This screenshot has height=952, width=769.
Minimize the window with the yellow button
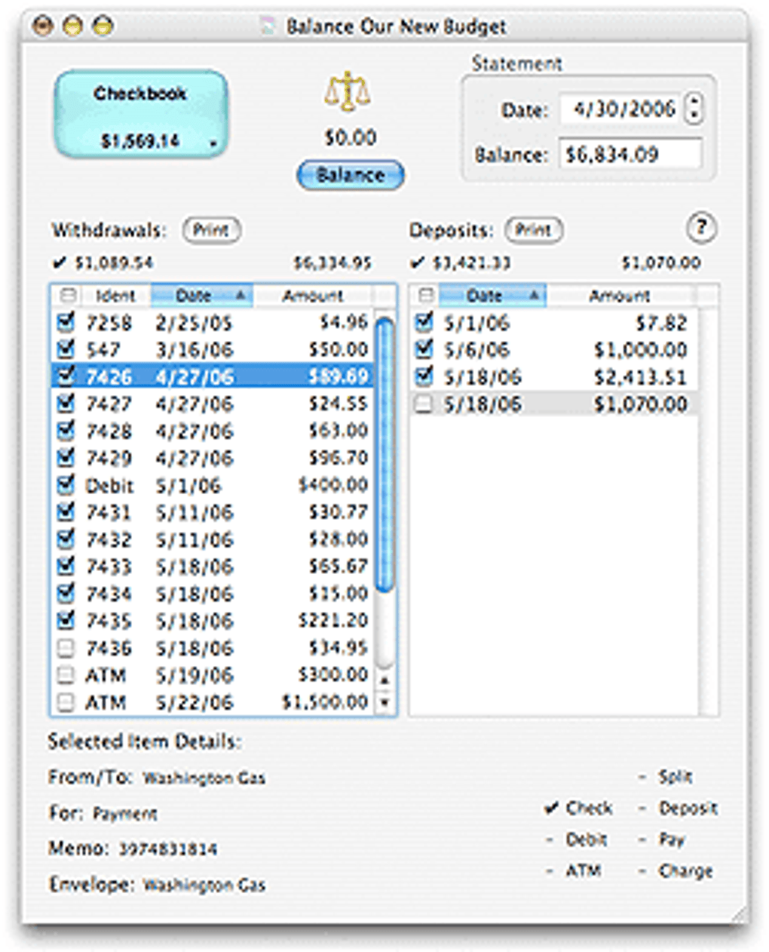[x=73, y=26]
